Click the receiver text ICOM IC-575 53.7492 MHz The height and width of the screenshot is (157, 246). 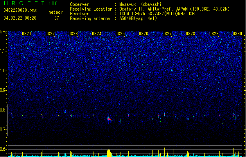[x=157, y=14]
